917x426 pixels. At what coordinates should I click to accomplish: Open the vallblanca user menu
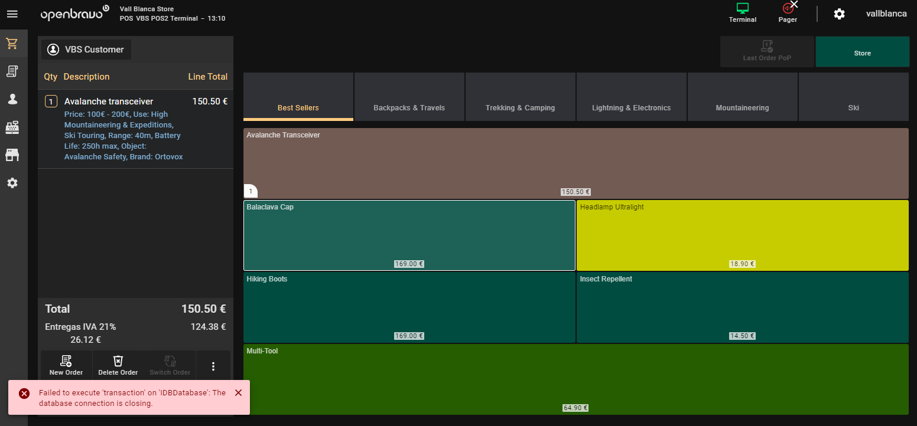pyautogui.click(x=886, y=14)
